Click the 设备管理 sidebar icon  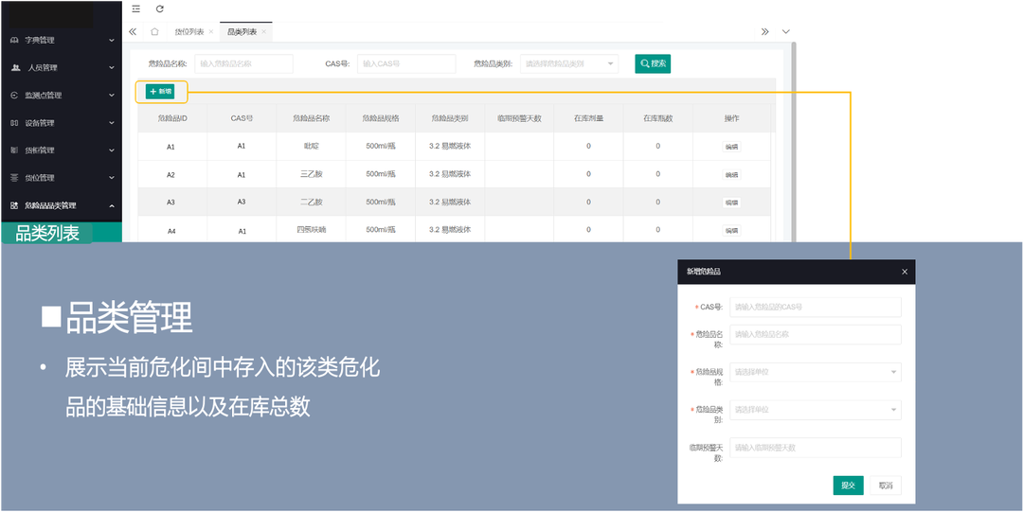14,123
